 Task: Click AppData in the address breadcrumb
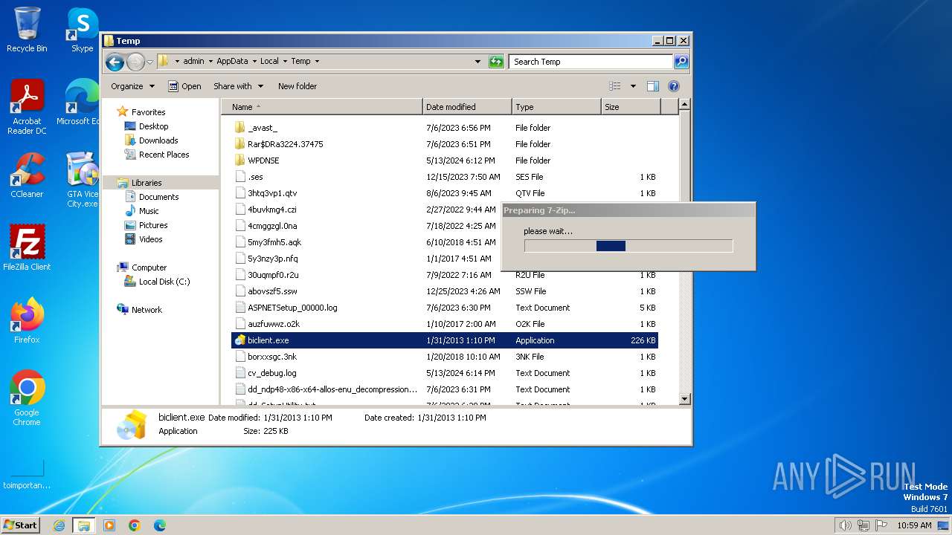(x=232, y=62)
